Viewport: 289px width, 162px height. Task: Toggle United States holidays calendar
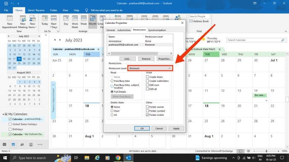pyautogui.click(x=10, y=124)
